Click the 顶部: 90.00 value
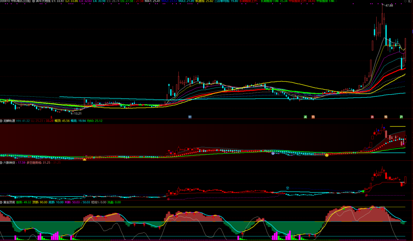This screenshot has height=241, width=413. click(40, 202)
